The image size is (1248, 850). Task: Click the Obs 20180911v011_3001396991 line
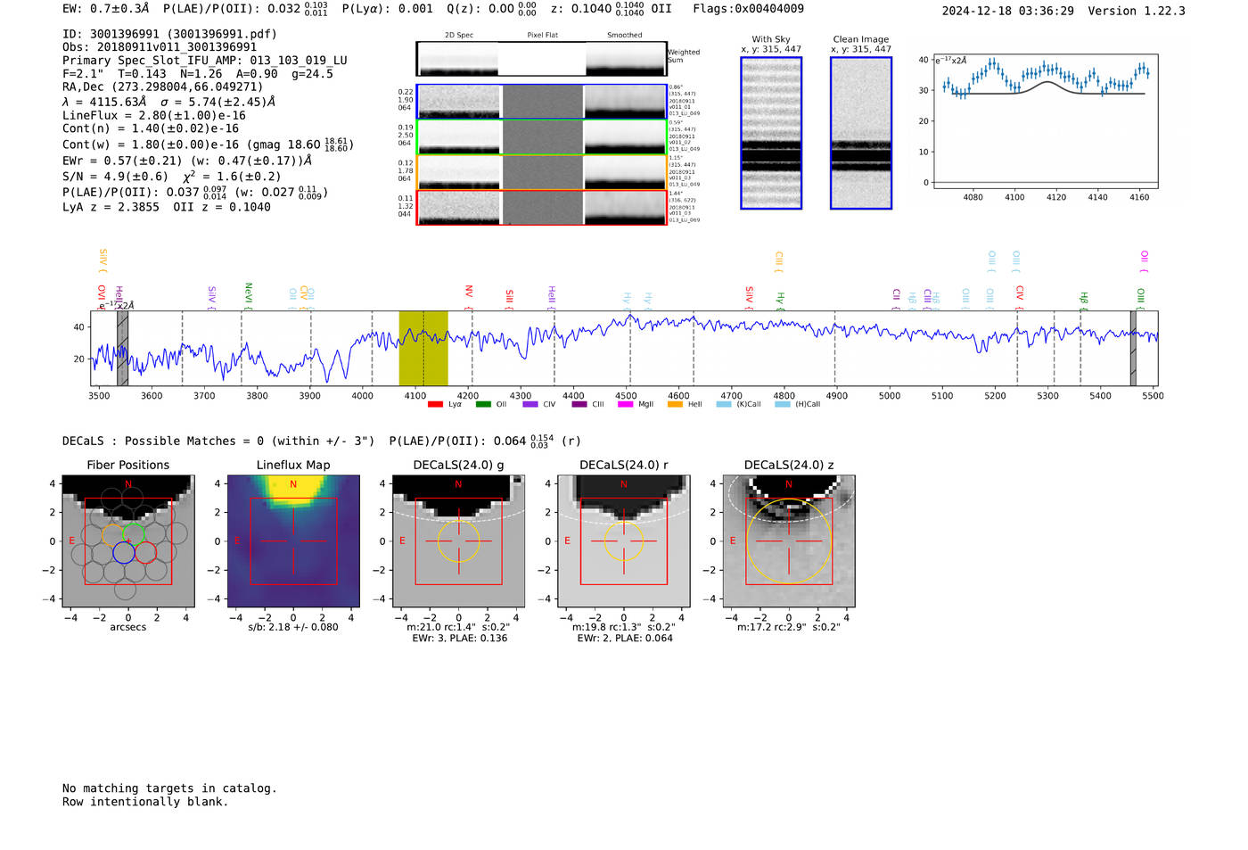coord(160,47)
